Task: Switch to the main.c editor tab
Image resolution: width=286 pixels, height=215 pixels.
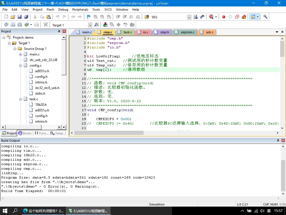Action: 84,32
